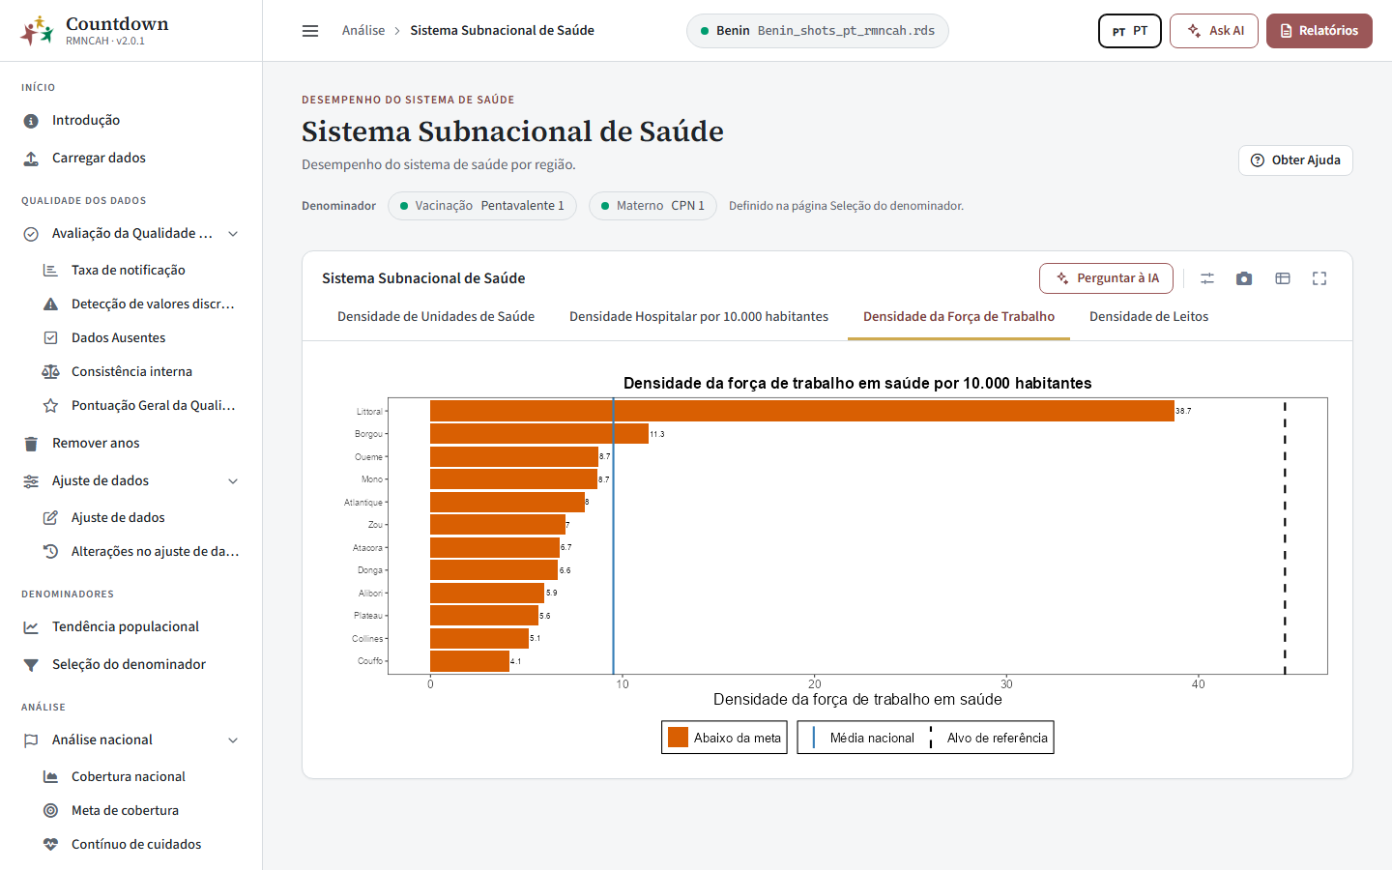The width and height of the screenshot is (1392, 870).
Task: Click the Vacinação Pentavalente 1 denominator chip
Action: [482, 206]
